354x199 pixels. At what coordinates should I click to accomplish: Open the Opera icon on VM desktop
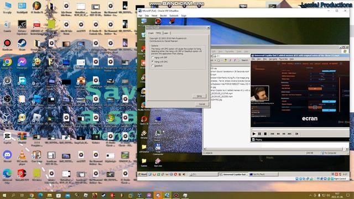(144, 120)
